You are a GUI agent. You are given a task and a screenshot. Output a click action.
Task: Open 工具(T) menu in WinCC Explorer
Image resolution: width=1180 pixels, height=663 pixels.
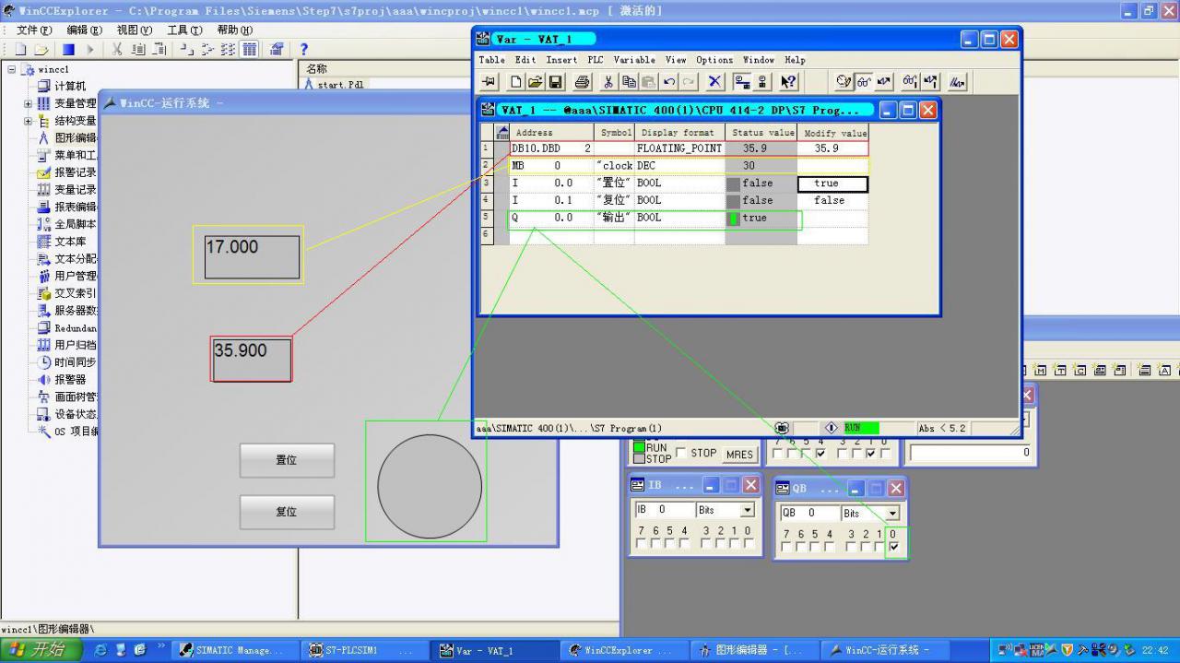184,30
